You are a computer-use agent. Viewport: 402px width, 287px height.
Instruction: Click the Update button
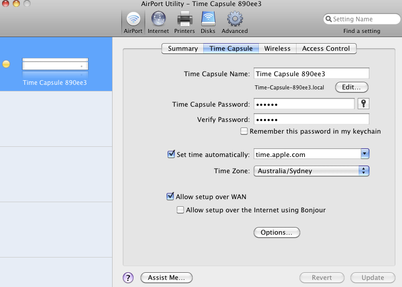(373, 277)
